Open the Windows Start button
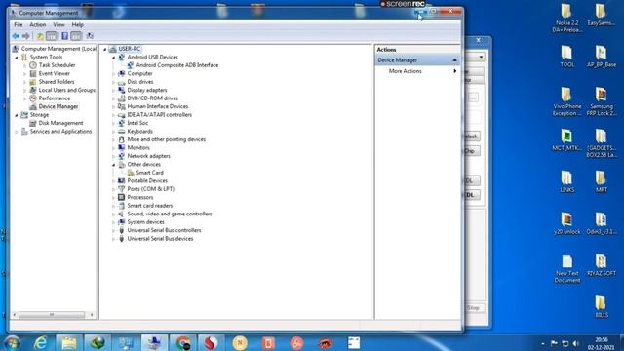Screen dimensions: 624x351 coord(12,343)
